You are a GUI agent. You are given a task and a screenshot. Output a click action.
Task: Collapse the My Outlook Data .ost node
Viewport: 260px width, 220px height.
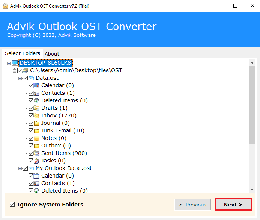point(20,168)
